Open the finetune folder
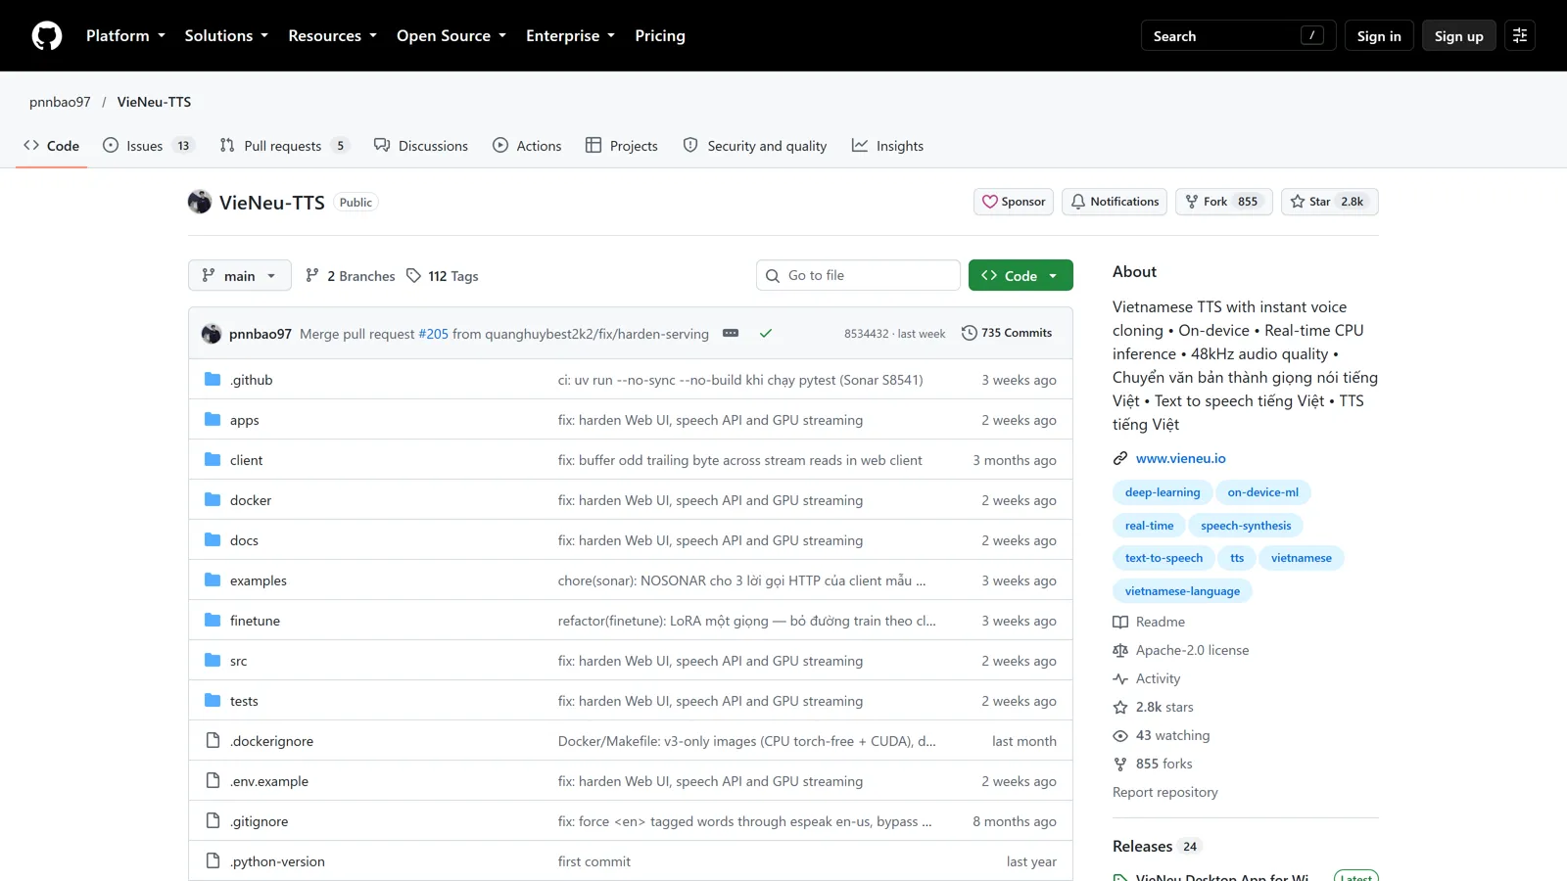 [255, 621]
